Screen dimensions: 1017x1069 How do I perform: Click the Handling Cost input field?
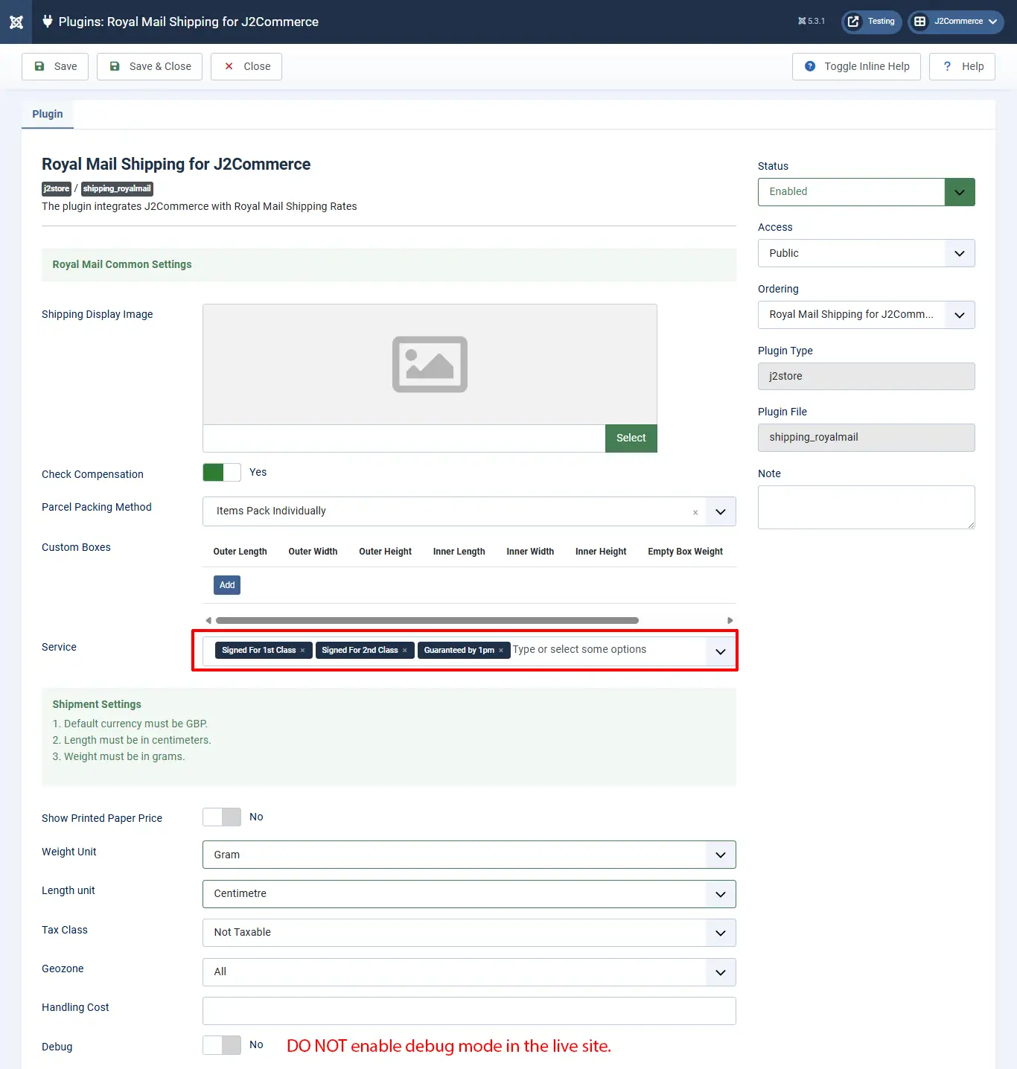coord(469,1011)
